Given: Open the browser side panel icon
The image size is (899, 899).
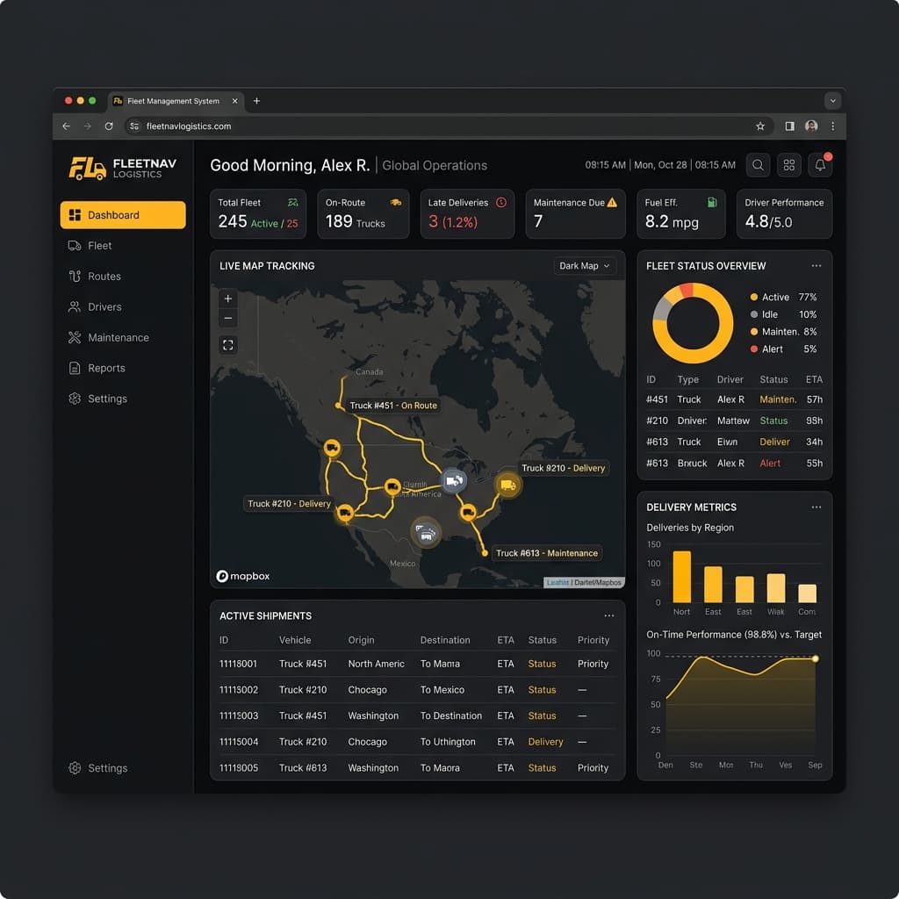Looking at the screenshot, I should 789,126.
